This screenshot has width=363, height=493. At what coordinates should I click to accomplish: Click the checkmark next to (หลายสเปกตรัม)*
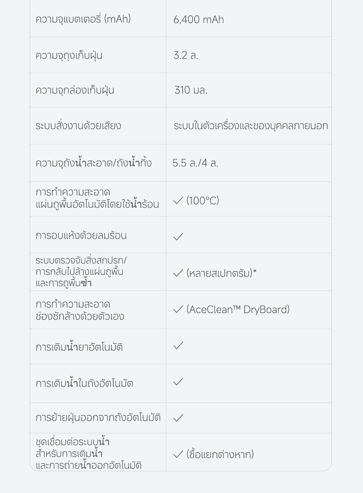(x=178, y=273)
